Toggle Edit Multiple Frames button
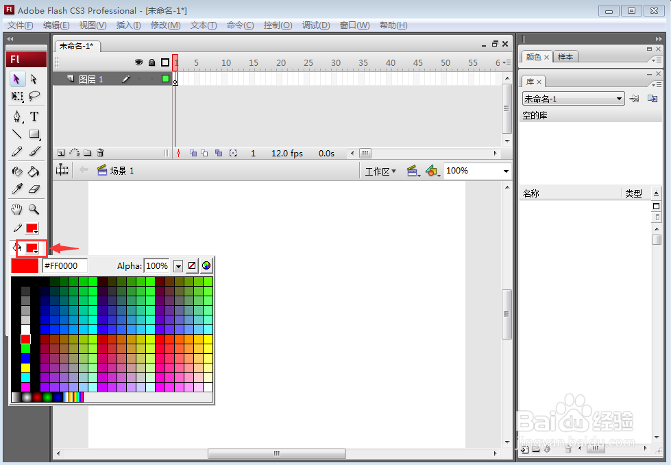The height and width of the screenshot is (465, 671). (219, 154)
